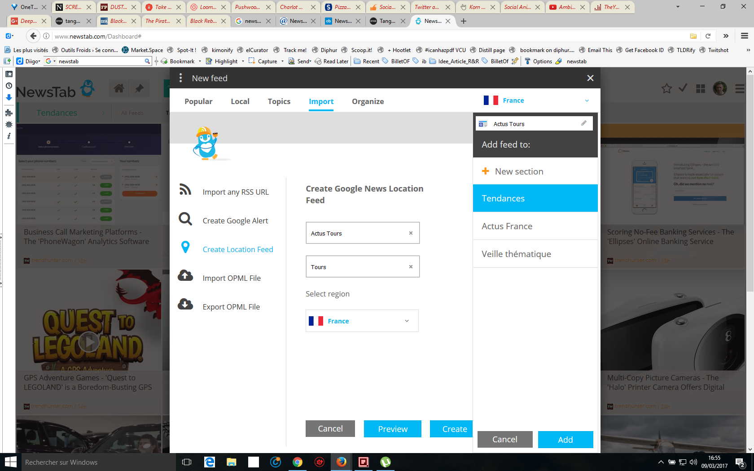Clear the Actus Tours feed name field

coord(411,233)
